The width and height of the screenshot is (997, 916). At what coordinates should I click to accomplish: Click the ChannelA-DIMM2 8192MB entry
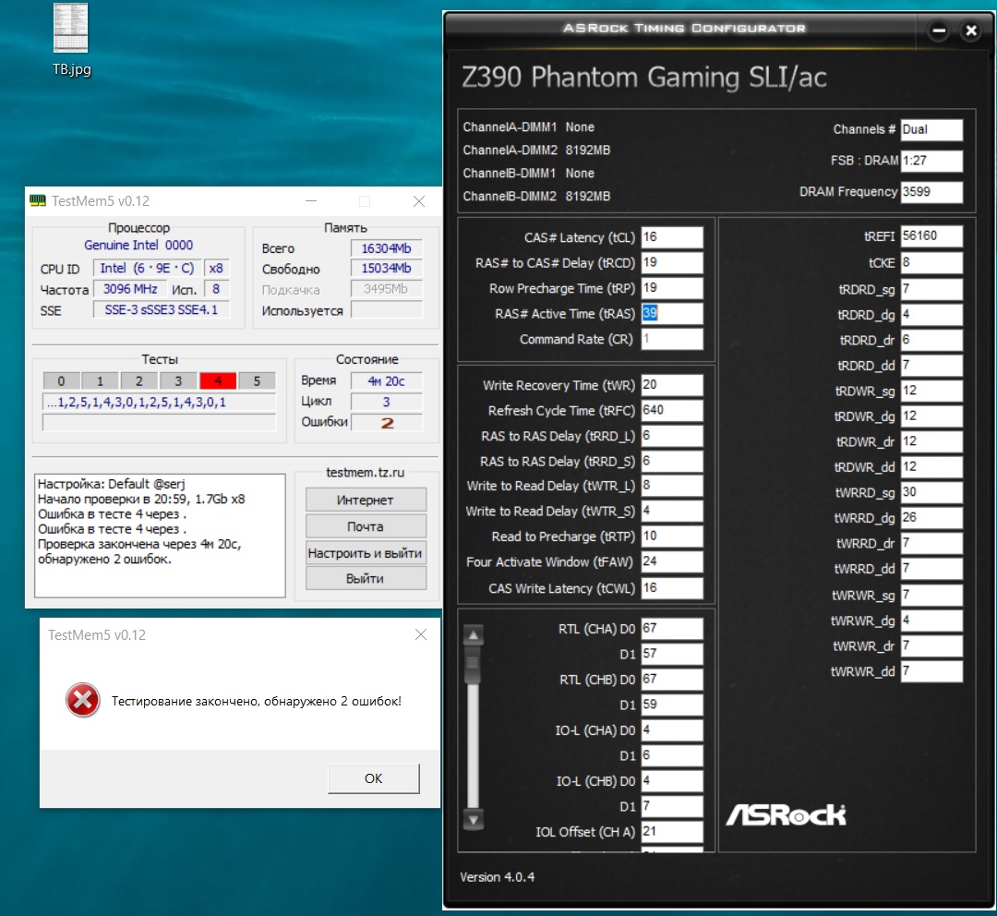(536, 151)
